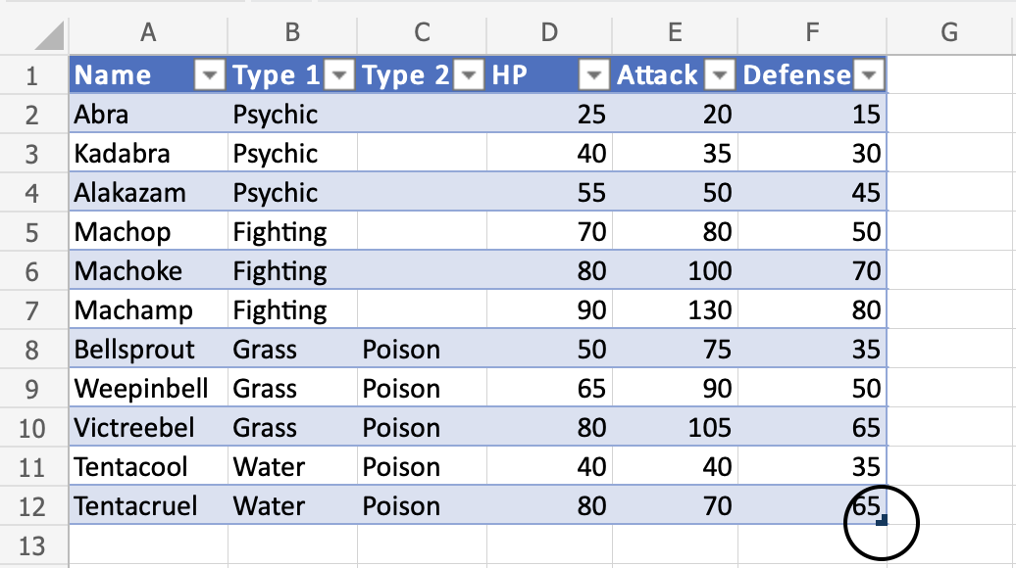Open the Name column filter dropdown
The height and width of the screenshot is (568, 1016).
click(211, 75)
